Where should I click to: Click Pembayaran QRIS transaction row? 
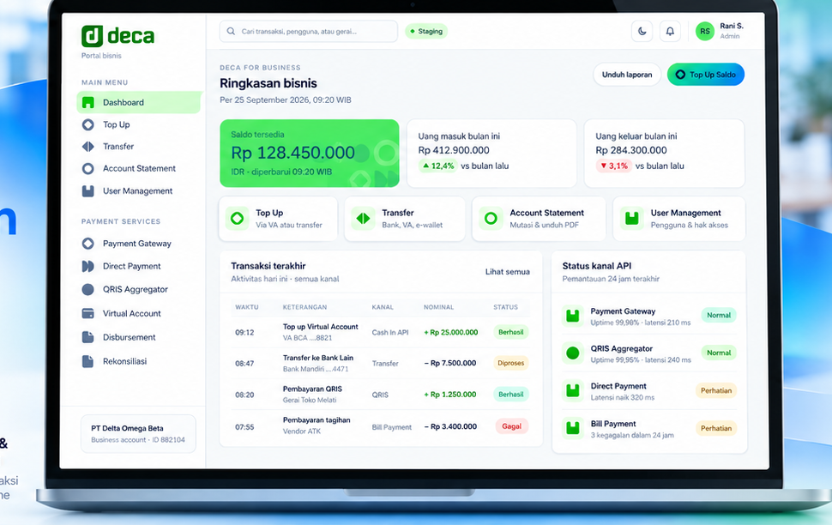pyautogui.click(x=381, y=395)
